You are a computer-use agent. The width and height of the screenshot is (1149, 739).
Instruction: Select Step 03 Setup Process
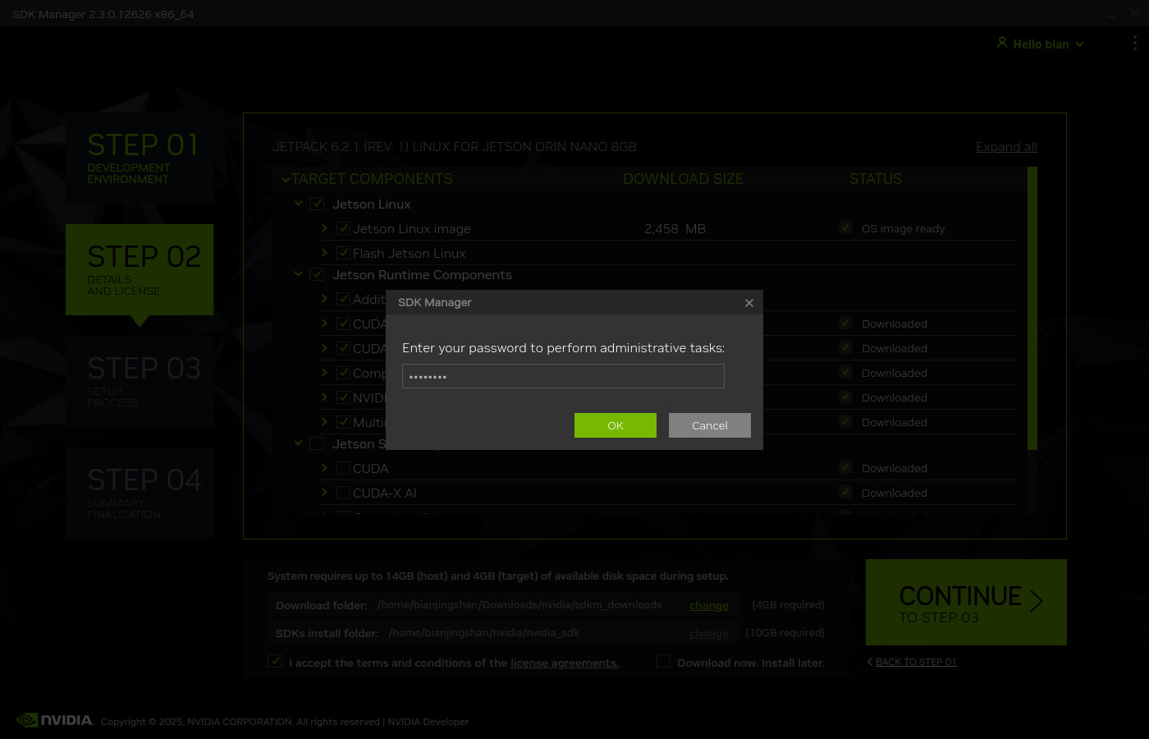coord(140,381)
